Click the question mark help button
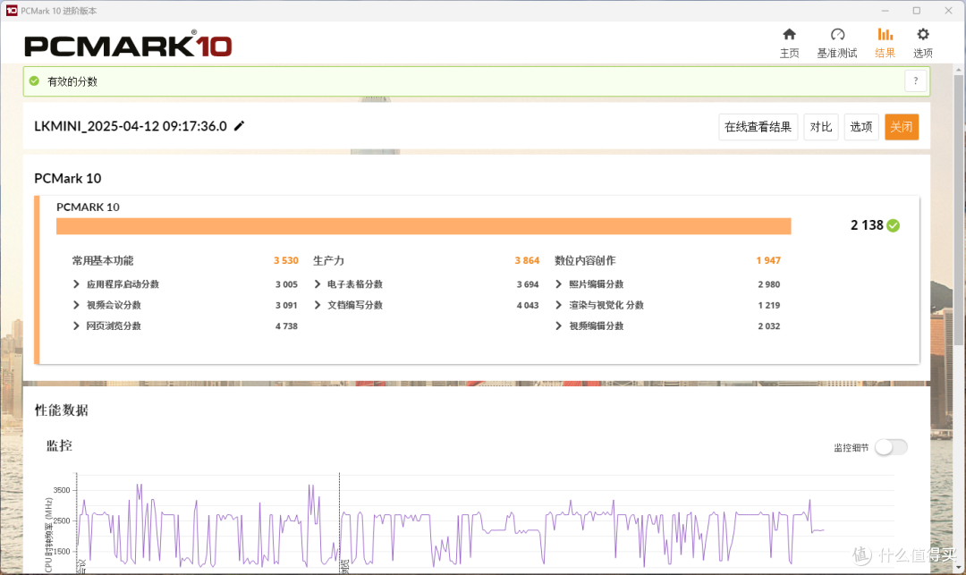Image resolution: width=966 pixels, height=575 pixels. (916, 80)
